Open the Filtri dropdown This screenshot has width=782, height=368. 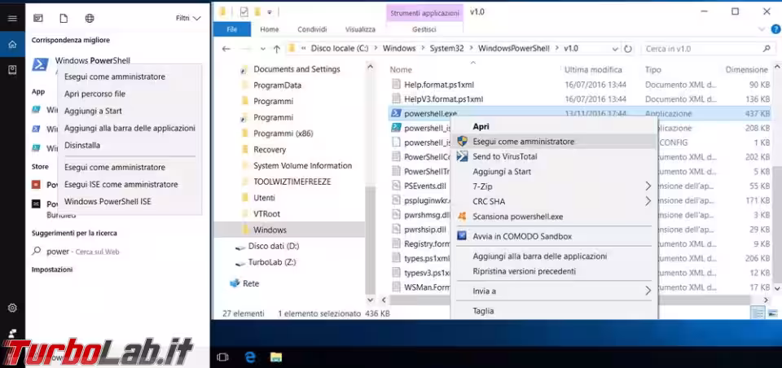point(188,18)
